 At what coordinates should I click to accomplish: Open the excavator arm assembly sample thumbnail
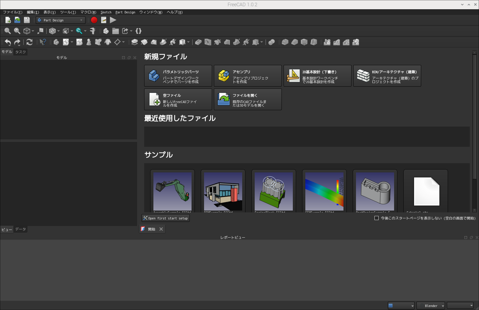pyautogui.click(x=172, y=191)
